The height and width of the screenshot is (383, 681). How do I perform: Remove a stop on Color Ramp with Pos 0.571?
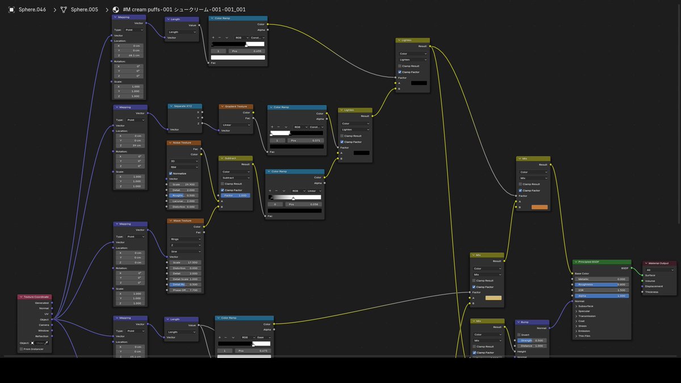(x=278, y=127)
